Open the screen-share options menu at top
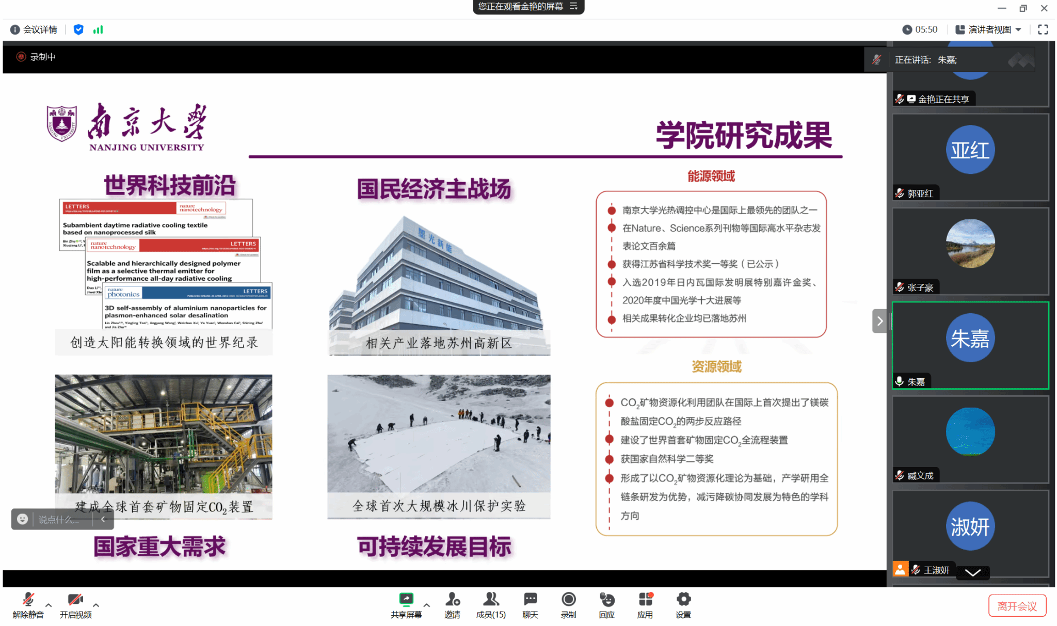Screen dimensions: 1057x626 (573, 7)
